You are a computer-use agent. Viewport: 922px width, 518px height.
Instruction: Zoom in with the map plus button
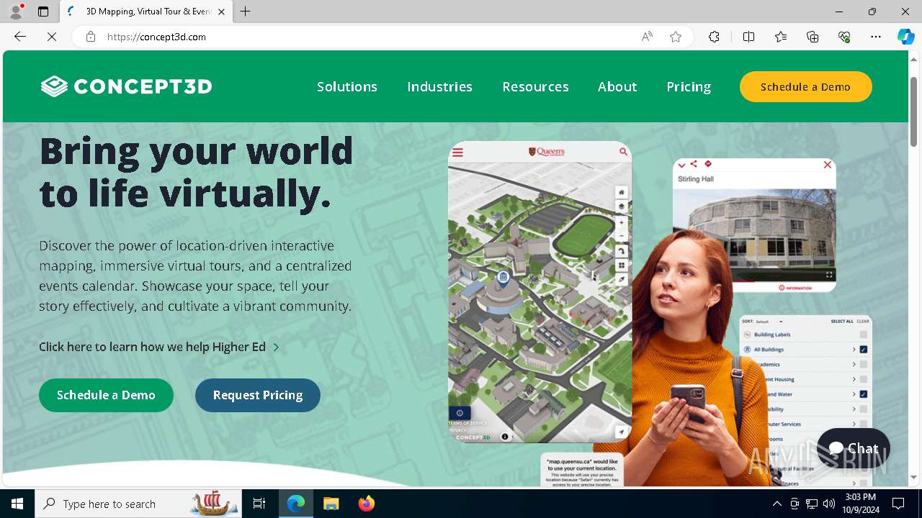621,223
